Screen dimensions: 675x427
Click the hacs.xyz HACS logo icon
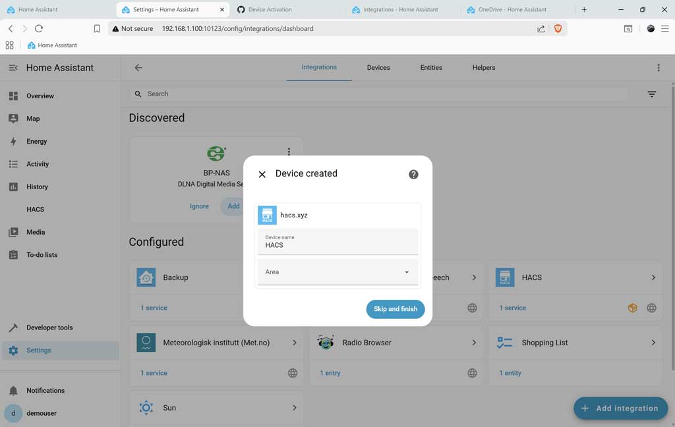pos(267,215)
